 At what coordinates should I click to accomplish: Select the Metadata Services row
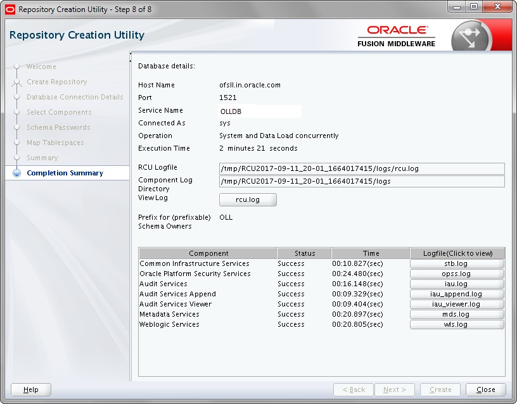(x=321, y=314)
